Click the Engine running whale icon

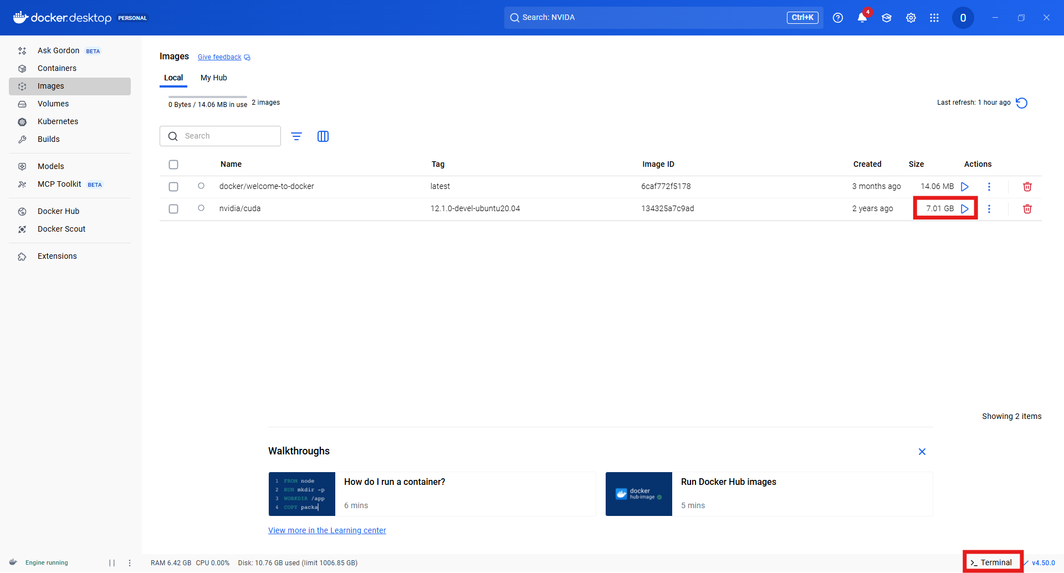coord(13,562)
